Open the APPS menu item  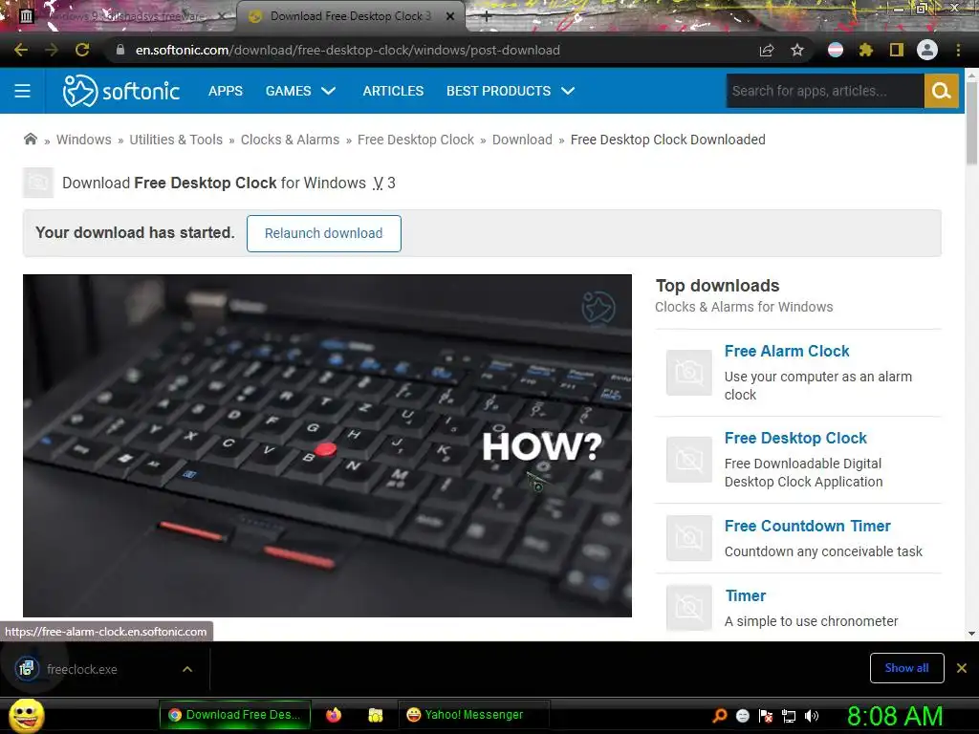tap(226, 91)
